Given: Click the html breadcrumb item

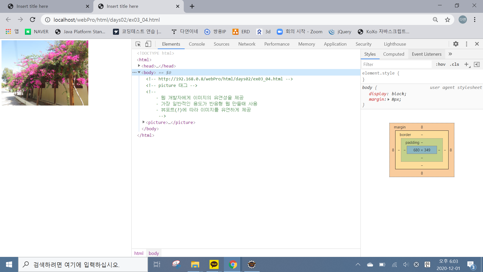Looking at the screenshot, I should click(139, 253).
